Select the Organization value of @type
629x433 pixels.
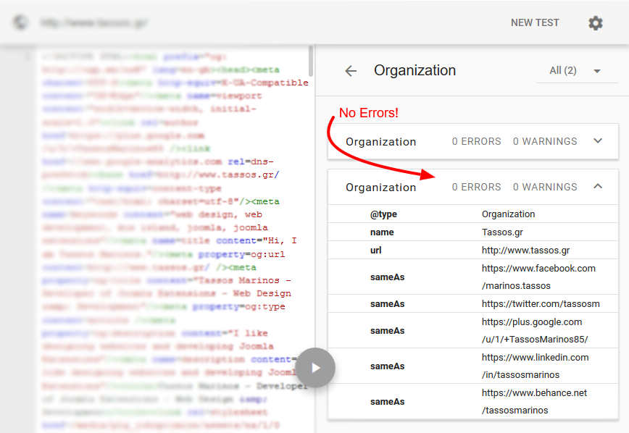(x=508, y=214)
